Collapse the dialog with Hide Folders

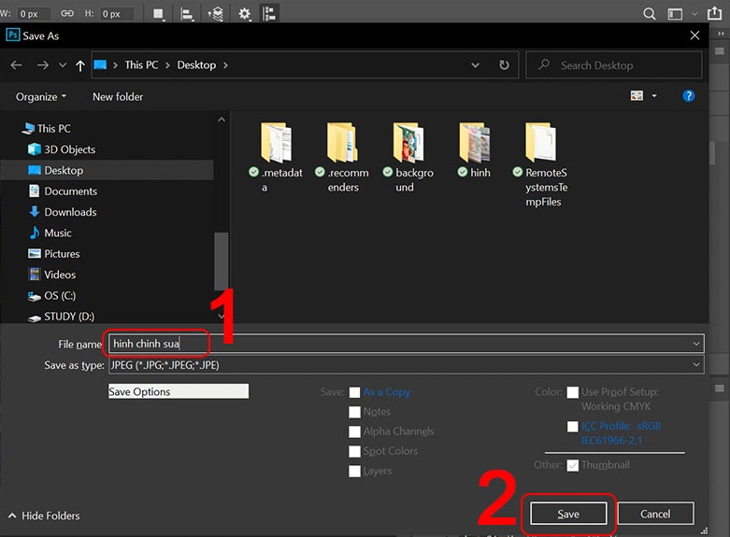43,516
